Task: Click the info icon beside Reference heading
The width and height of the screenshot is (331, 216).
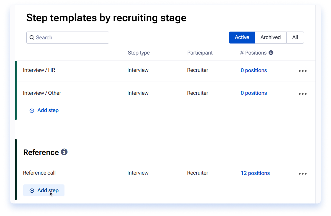Action: click(x=64, y=152)
